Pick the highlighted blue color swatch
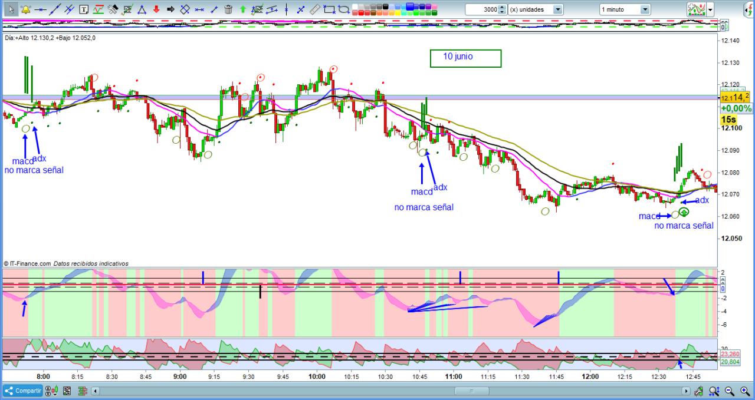This screenshot has height=400, width=755. tap(410, 6)
